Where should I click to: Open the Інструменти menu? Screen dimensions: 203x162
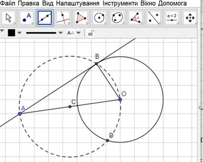(x=120, y=3)
